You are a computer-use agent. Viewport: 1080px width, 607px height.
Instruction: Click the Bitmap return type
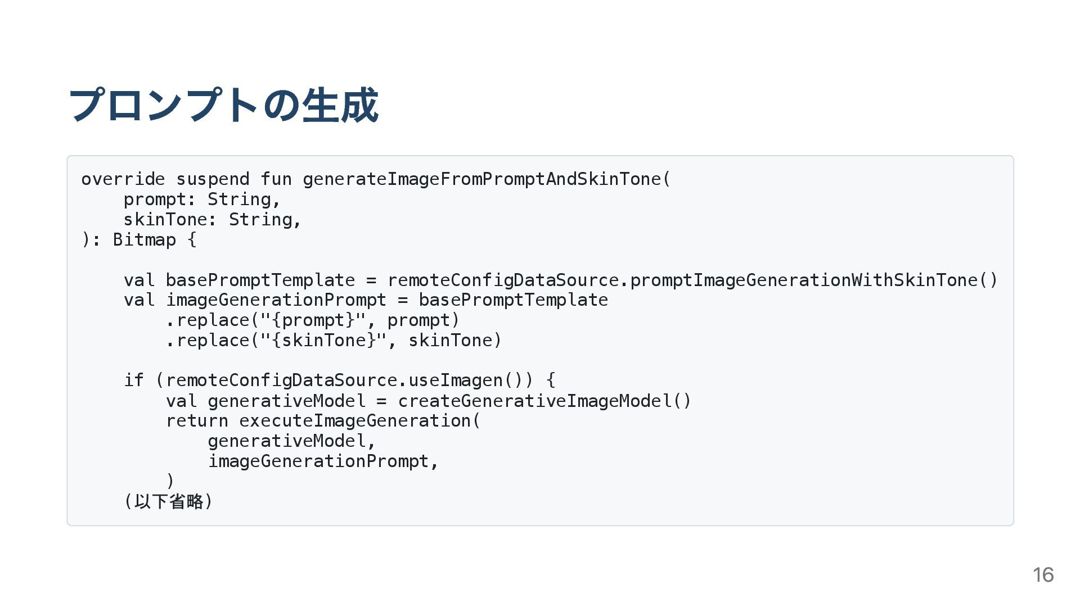pyautogui.click(x=145, y=240)
